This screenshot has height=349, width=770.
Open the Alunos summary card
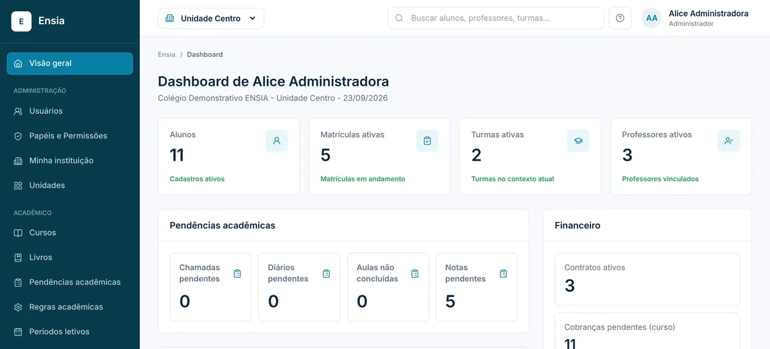pyautogui.click(x=228, y=156)
